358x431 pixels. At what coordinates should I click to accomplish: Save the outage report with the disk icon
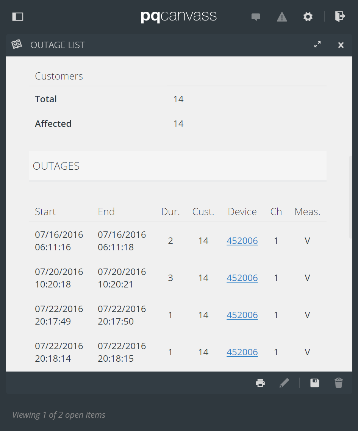pyautogui.click(x=314, y=383)
